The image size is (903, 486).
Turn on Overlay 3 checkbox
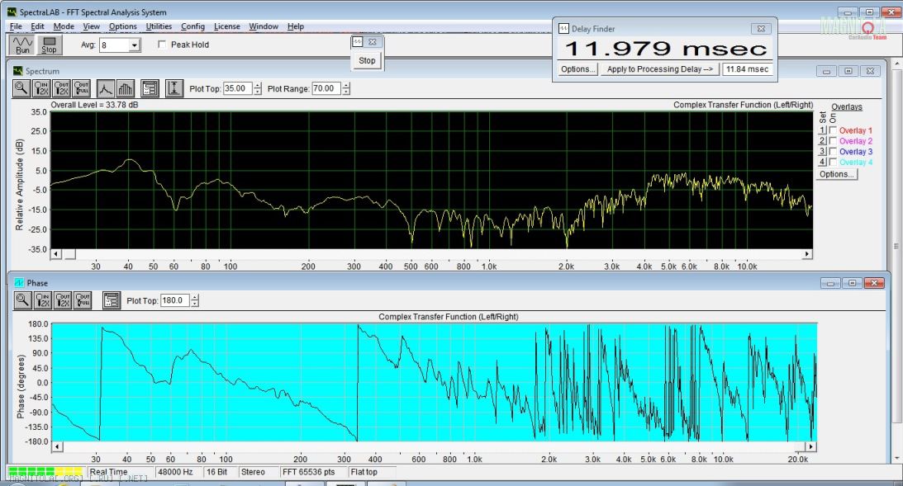tap(833, 151)
